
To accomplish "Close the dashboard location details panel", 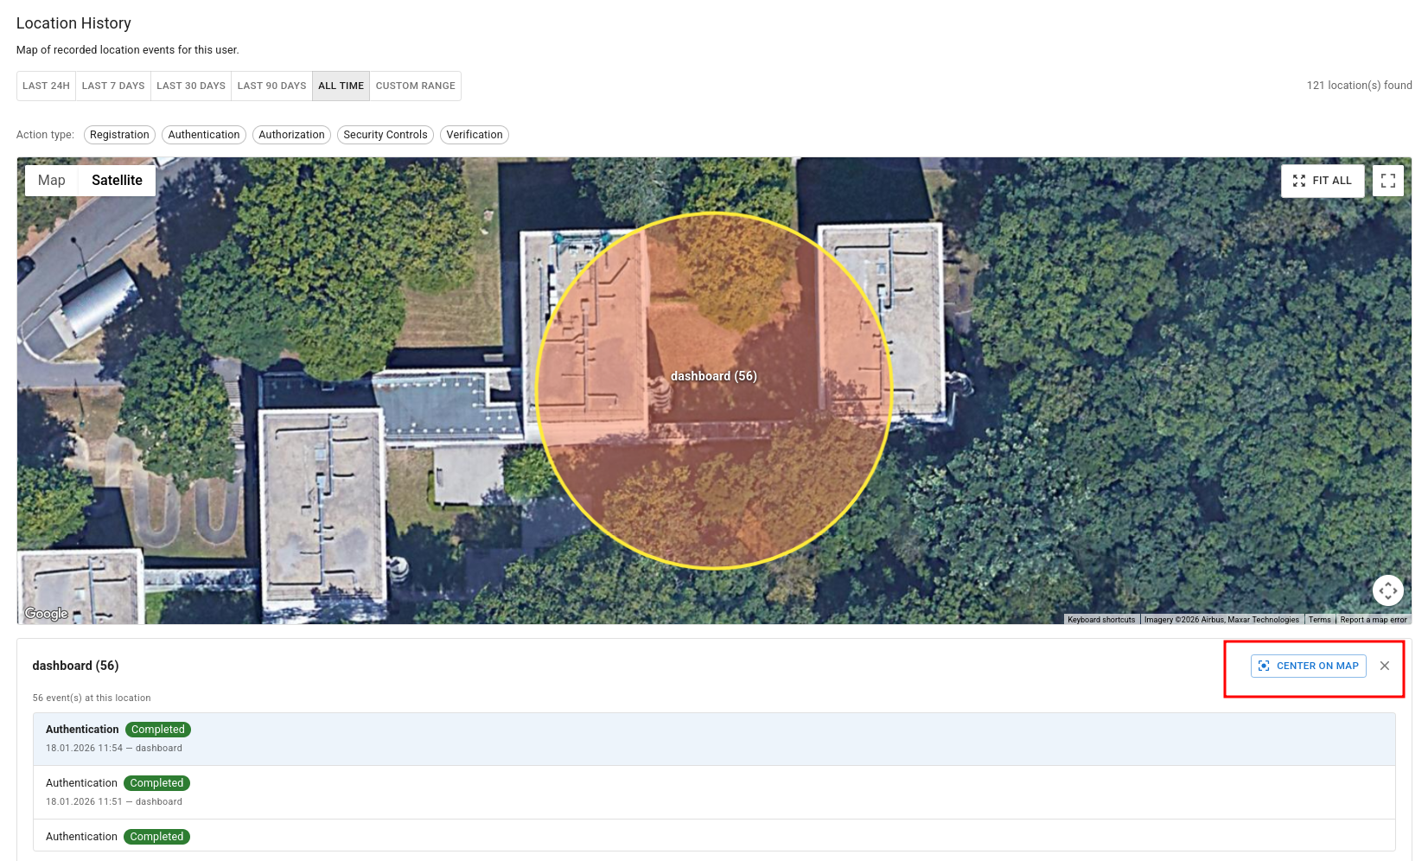I will [1385, 666].
